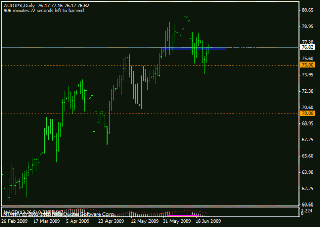
Task: Click the 62.25 price axis label
Action: pos(307,189)
